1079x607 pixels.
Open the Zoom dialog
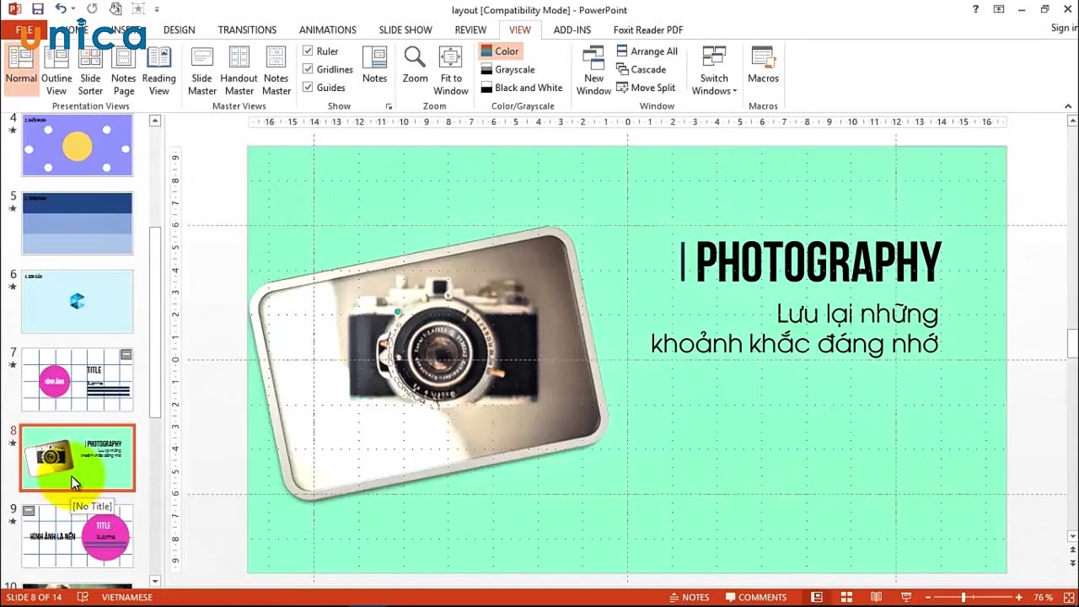point(415,65)
